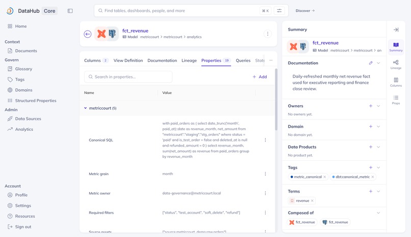The height and width of the screenshot is (237, 411).
Task: Open fct_revenue header more options menu
Action: pos(268,34)
